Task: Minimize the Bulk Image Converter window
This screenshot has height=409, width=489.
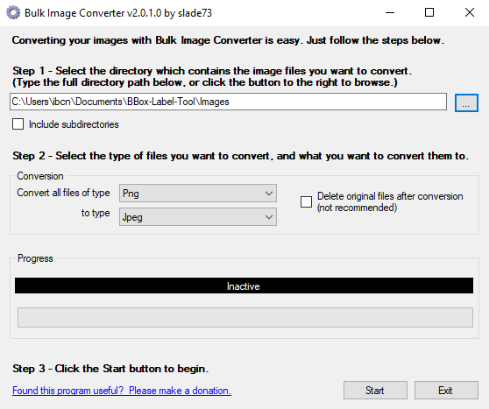Action: tap(390, 13)
